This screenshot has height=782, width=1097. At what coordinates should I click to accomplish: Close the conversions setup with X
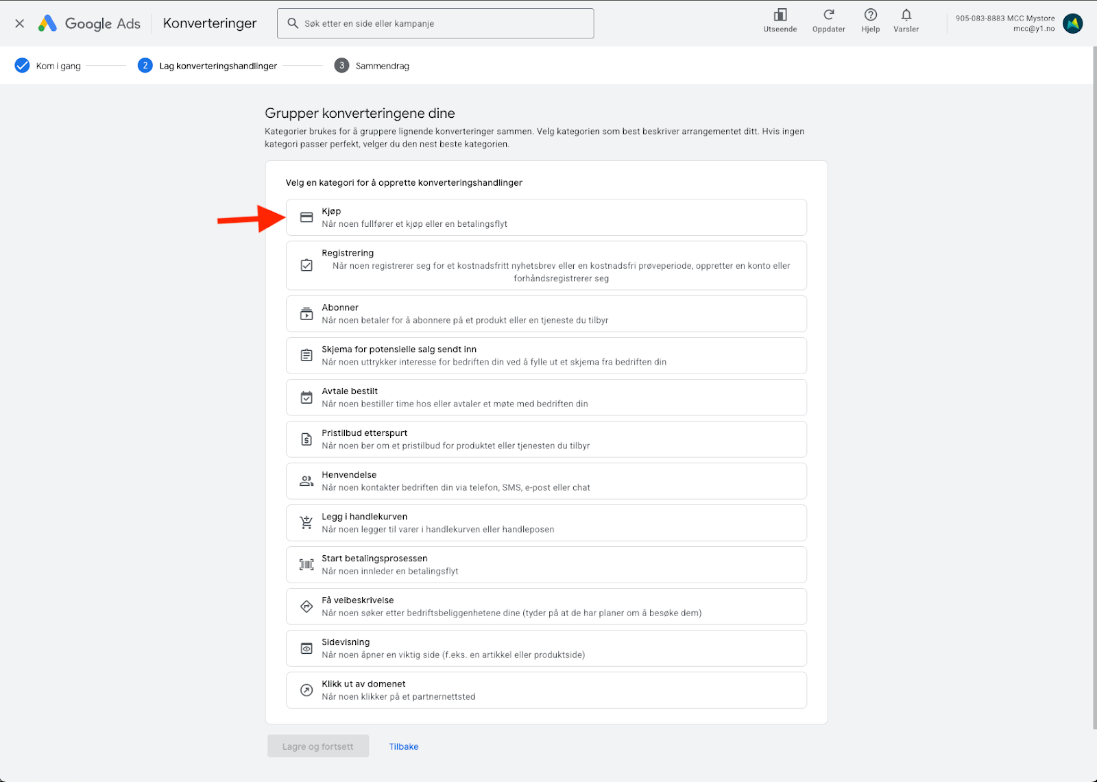20,23
